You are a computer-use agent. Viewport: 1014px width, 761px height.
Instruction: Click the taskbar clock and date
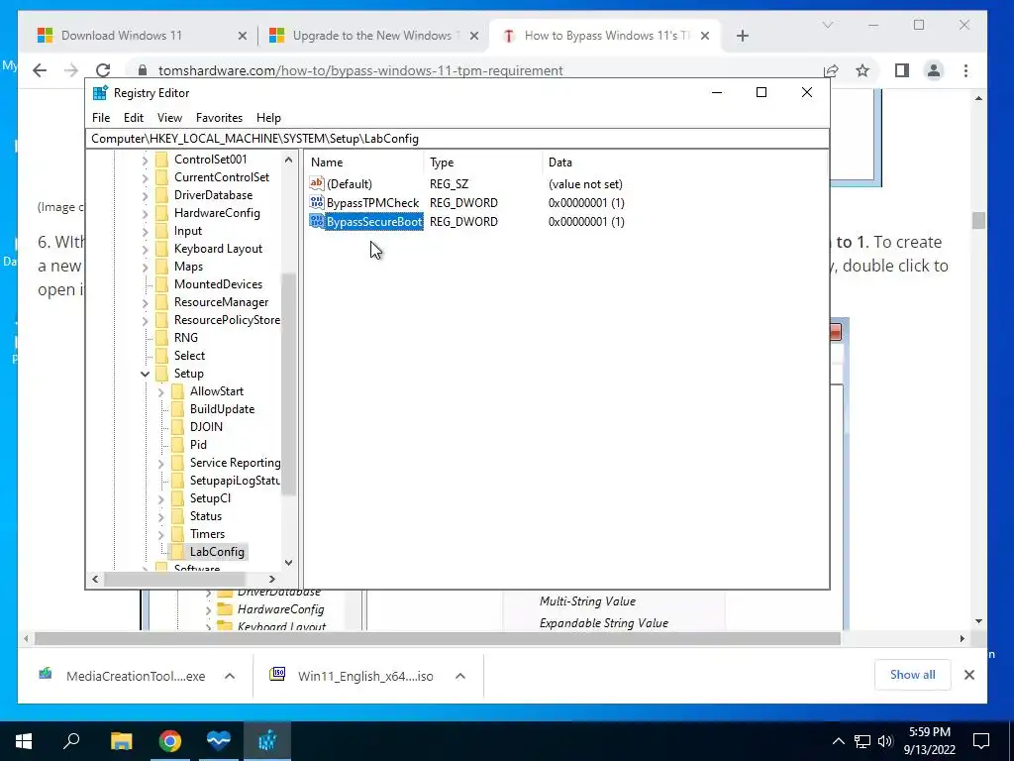pyautogui.click(x=929, y=741)
